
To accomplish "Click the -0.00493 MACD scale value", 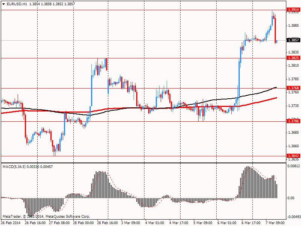I will [x=293, y=217].
